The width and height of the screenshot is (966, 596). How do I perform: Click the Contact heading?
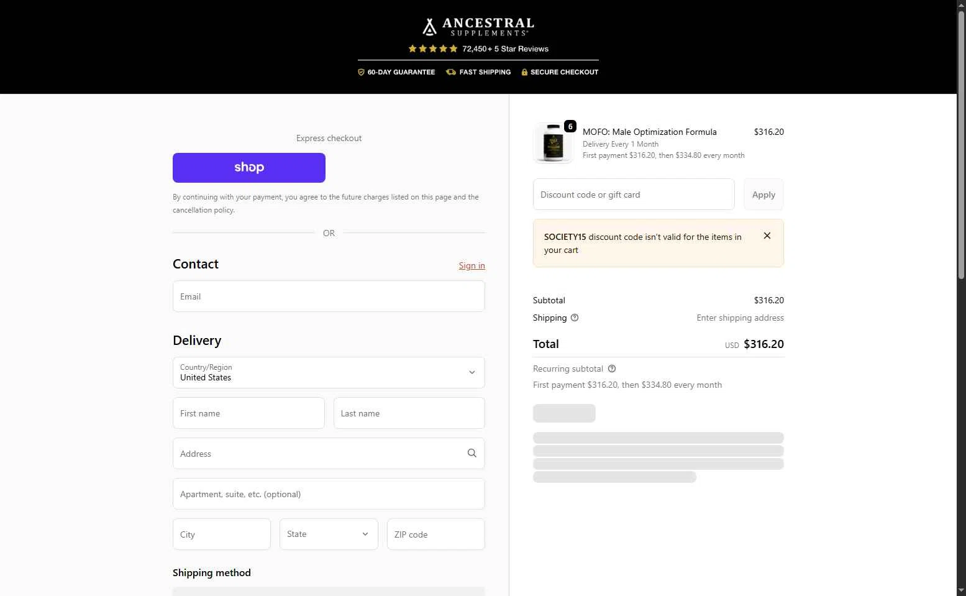[x=196, y=264]
